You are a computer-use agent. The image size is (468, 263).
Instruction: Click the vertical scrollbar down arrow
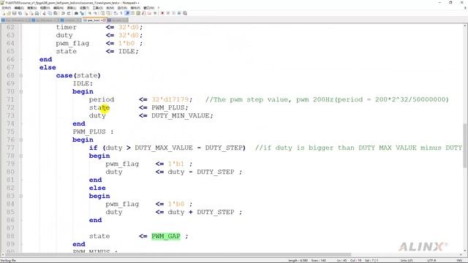pos(465,251)
